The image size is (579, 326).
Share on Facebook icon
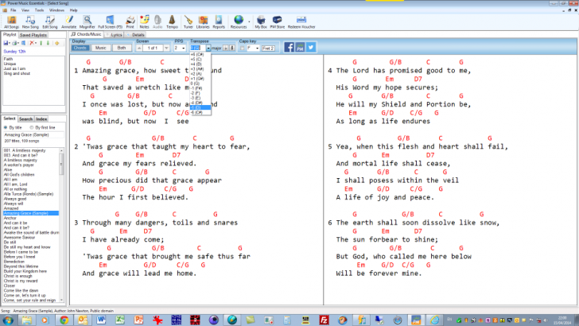tap(289, 47)
